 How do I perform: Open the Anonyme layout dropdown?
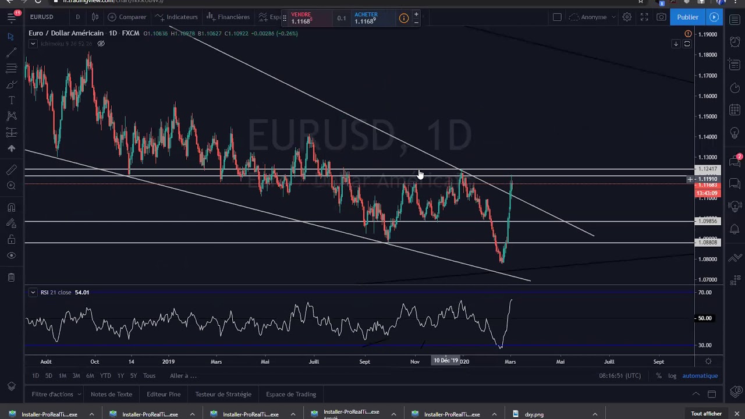[x=591, y=17]
